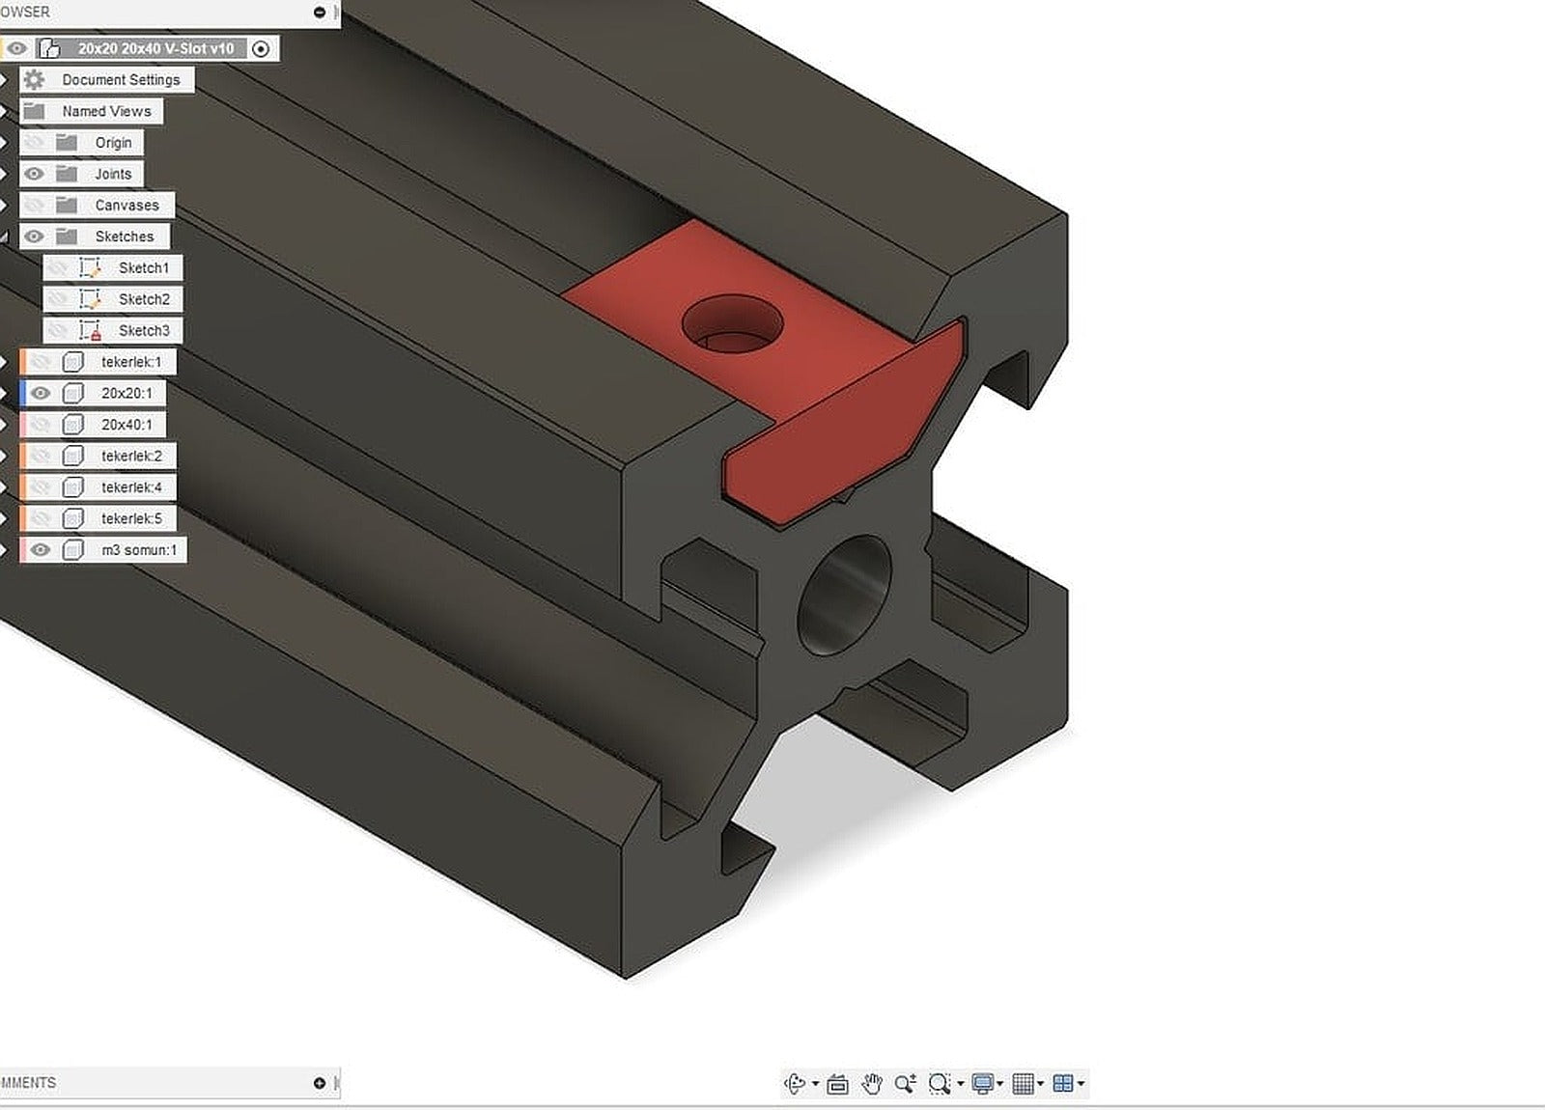Image resolution: width=1545 pixels, height=1110 pixels.
Task: Click the orange color bar beside tekerlek:1
Action: [x=21, y=362]
